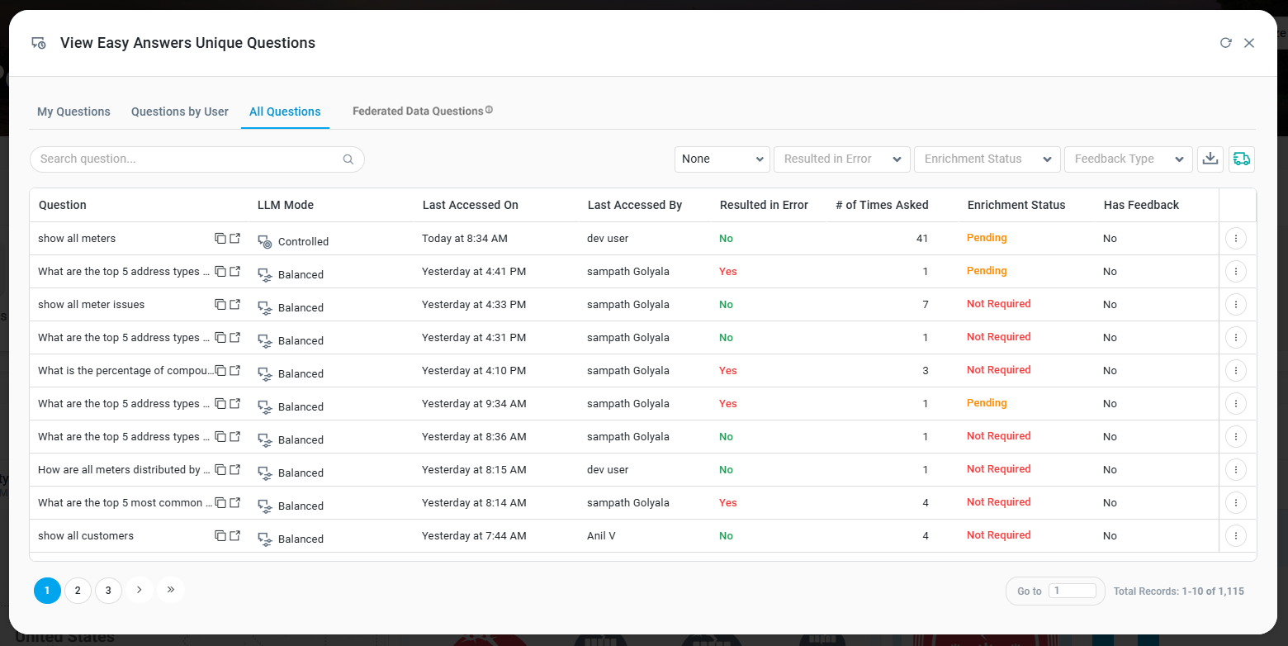Click the 'Last Accessed On' column header

[x=471, y=205]
